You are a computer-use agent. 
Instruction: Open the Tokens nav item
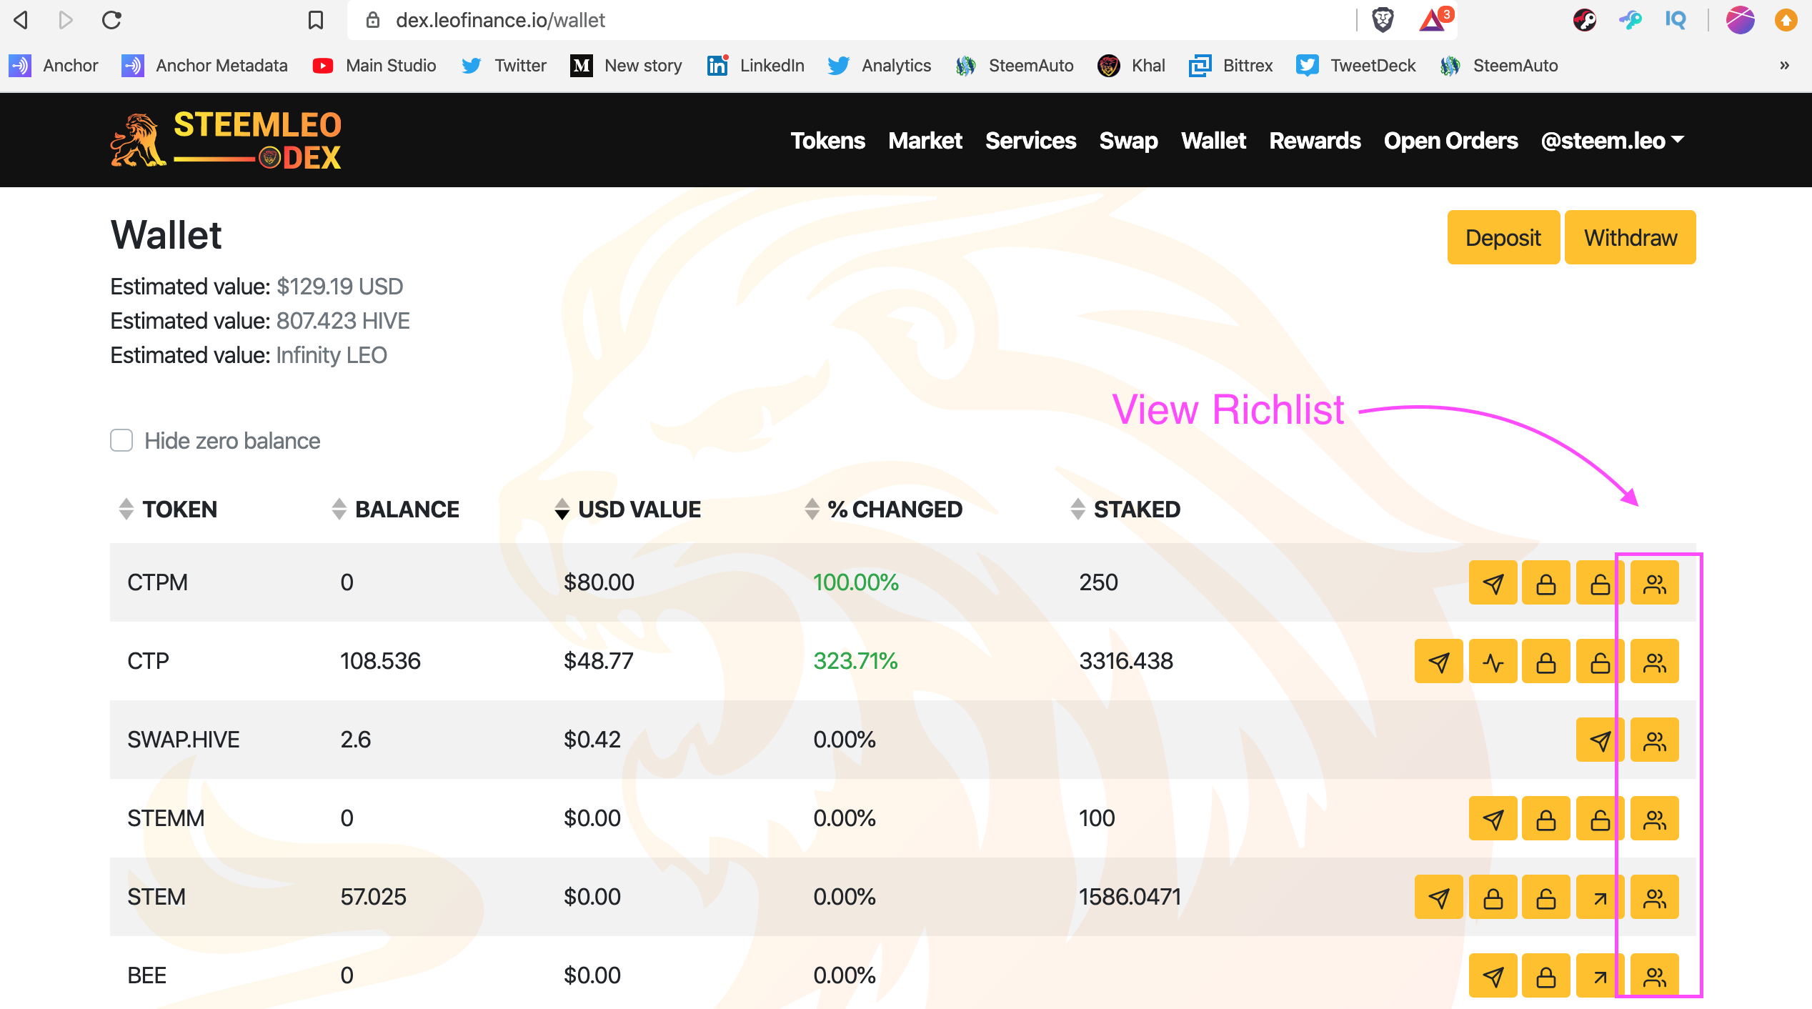(827, 141)
